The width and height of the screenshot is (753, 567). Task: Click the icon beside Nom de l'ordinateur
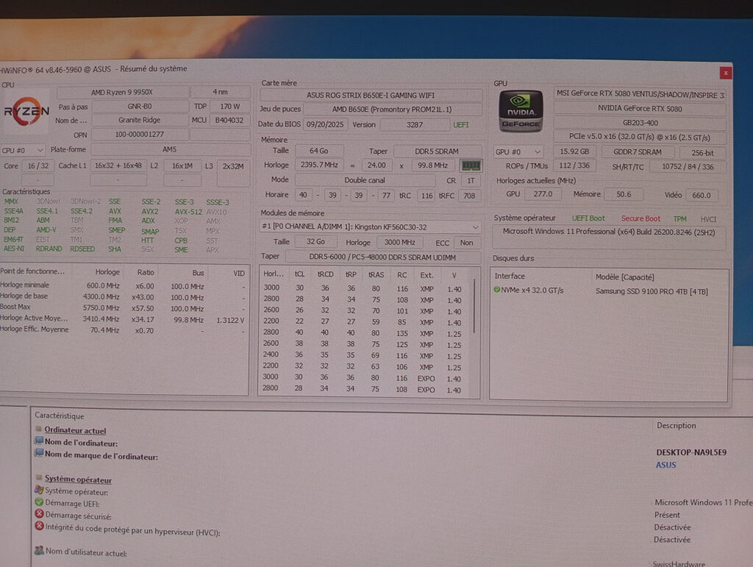tap(39, 441)
